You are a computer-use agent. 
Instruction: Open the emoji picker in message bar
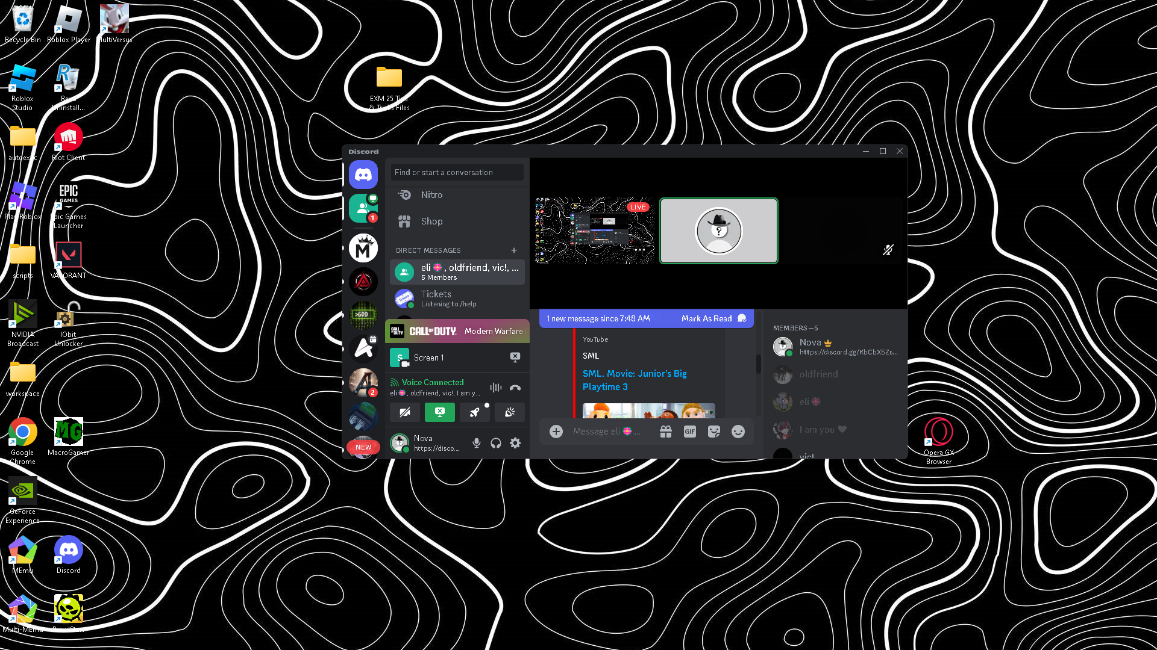(x=738, y=432)
